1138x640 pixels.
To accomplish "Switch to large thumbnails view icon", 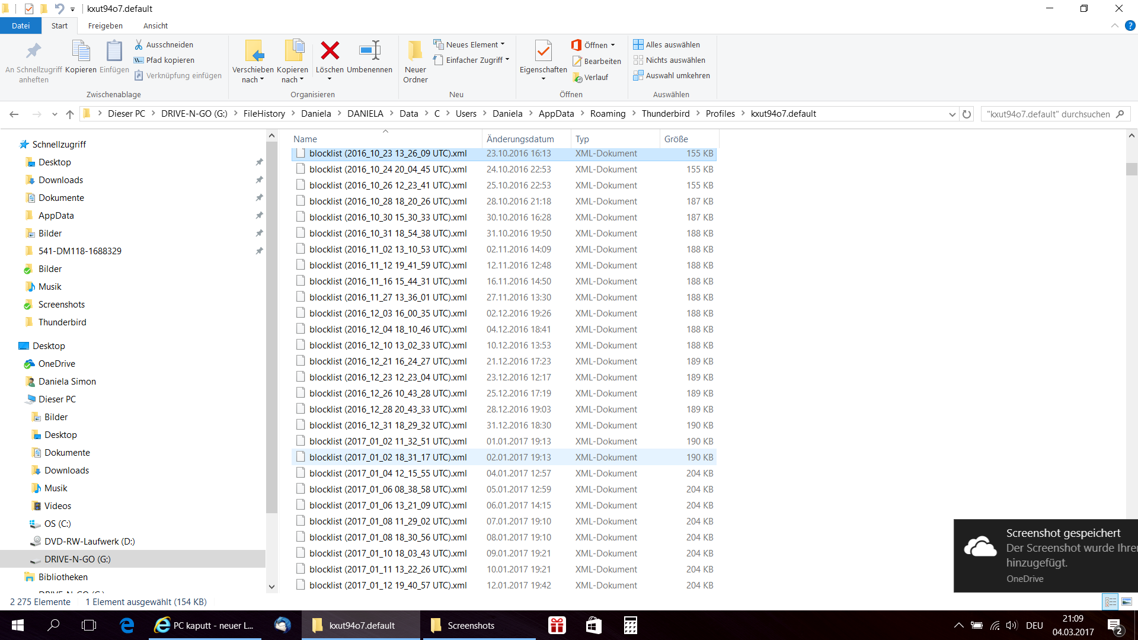I will (x=1127, y=601).
